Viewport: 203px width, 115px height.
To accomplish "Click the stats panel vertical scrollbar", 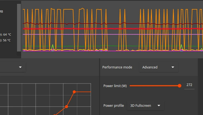I will click(19, 27).
